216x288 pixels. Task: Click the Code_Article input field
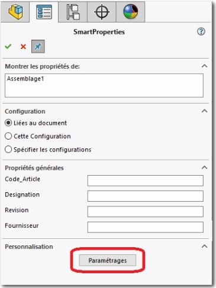pyautogui.click(x=146, y=180)
